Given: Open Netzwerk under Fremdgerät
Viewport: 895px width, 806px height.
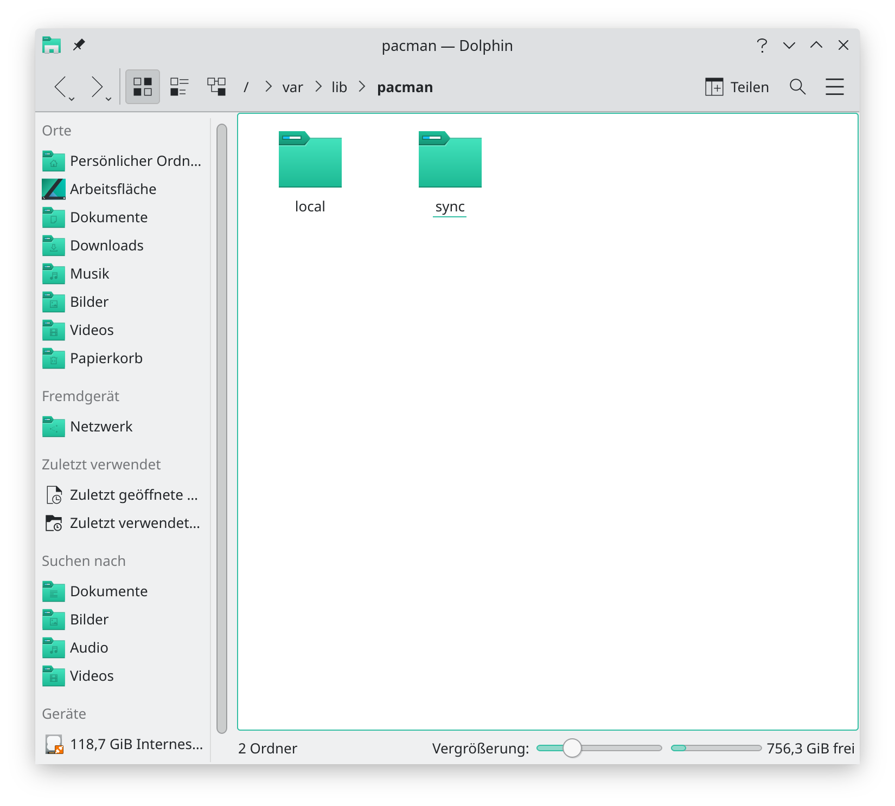Looking at the screenshot, I should click(123, 427).
